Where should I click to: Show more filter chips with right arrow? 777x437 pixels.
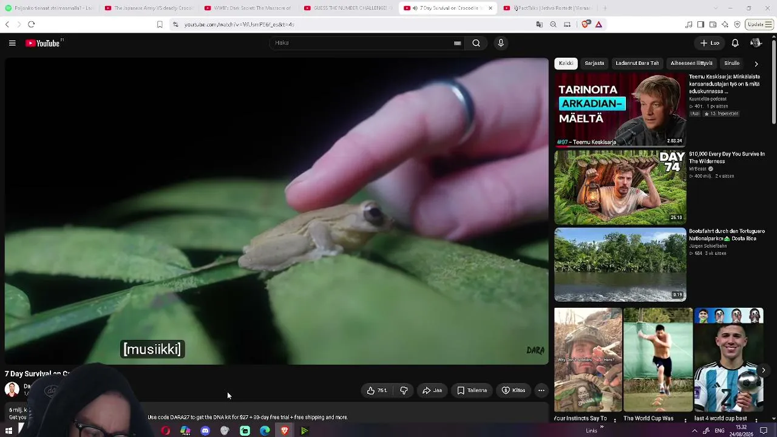(756, 64)
